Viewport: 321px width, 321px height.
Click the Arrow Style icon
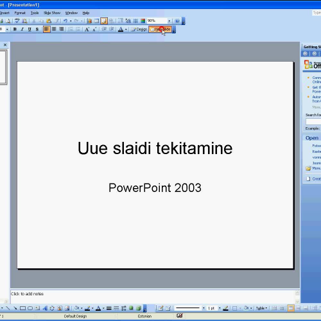[124, 308]
